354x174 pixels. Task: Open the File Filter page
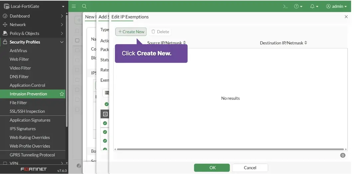18,102
